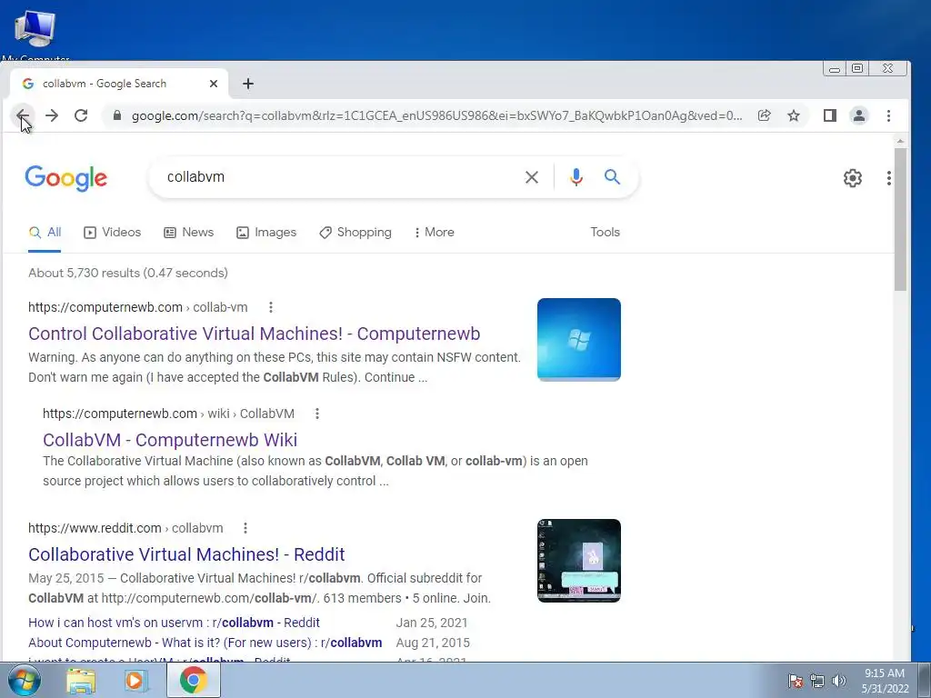Viewport: 931px width, 698px height.
Task: Switch to the Images tab
Action: [266, 232]
